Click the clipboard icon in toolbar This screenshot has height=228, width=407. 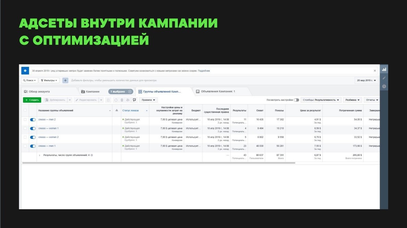pos(108,100)
